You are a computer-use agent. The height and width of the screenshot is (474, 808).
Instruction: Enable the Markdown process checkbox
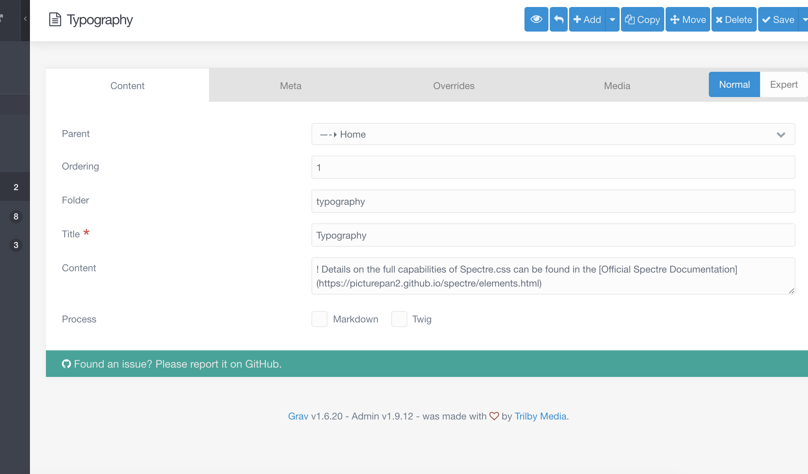pos(319,319)
